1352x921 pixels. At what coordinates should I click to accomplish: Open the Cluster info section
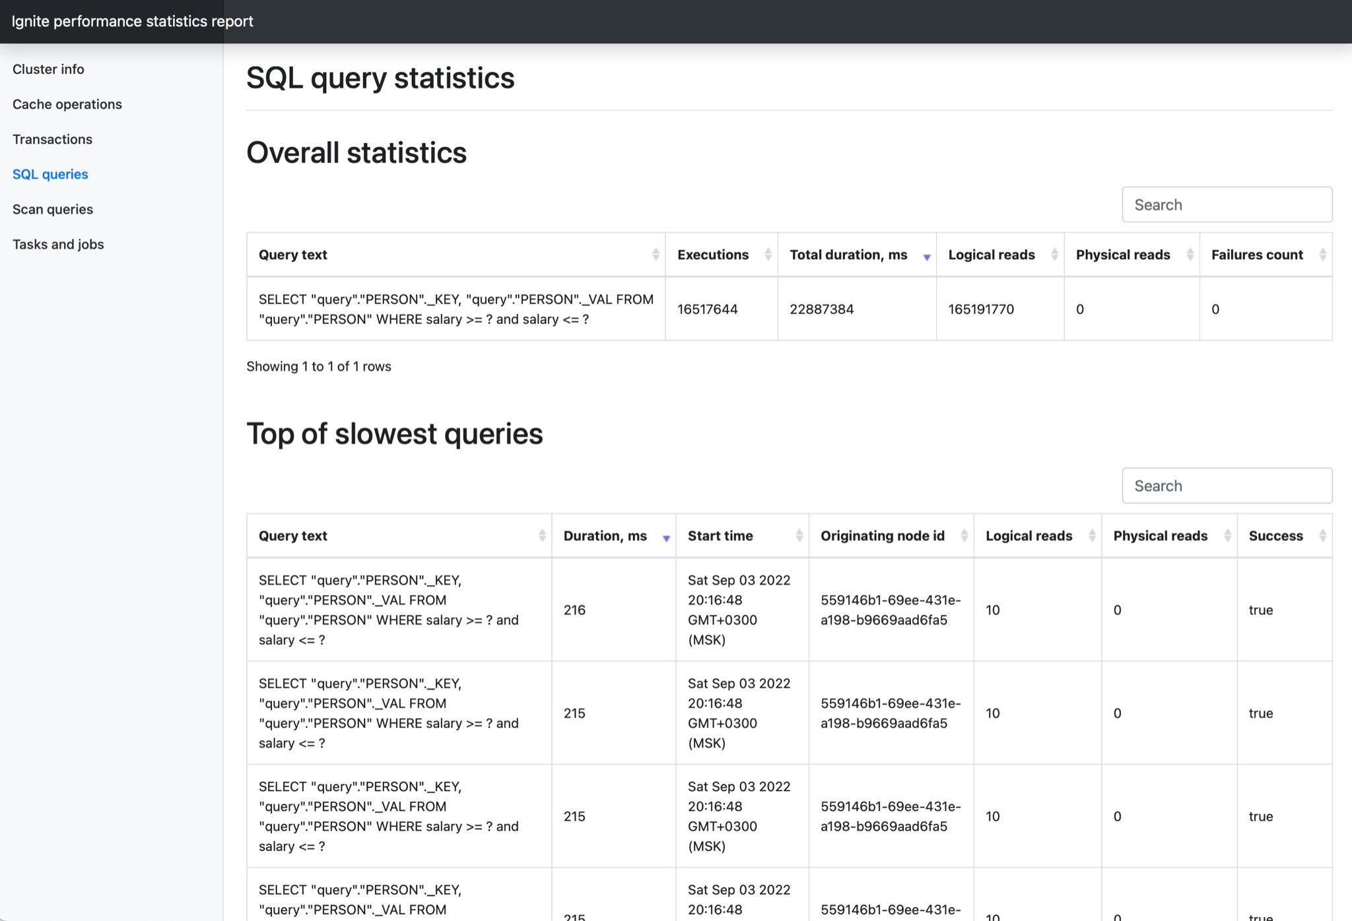(x=48, y=69)
